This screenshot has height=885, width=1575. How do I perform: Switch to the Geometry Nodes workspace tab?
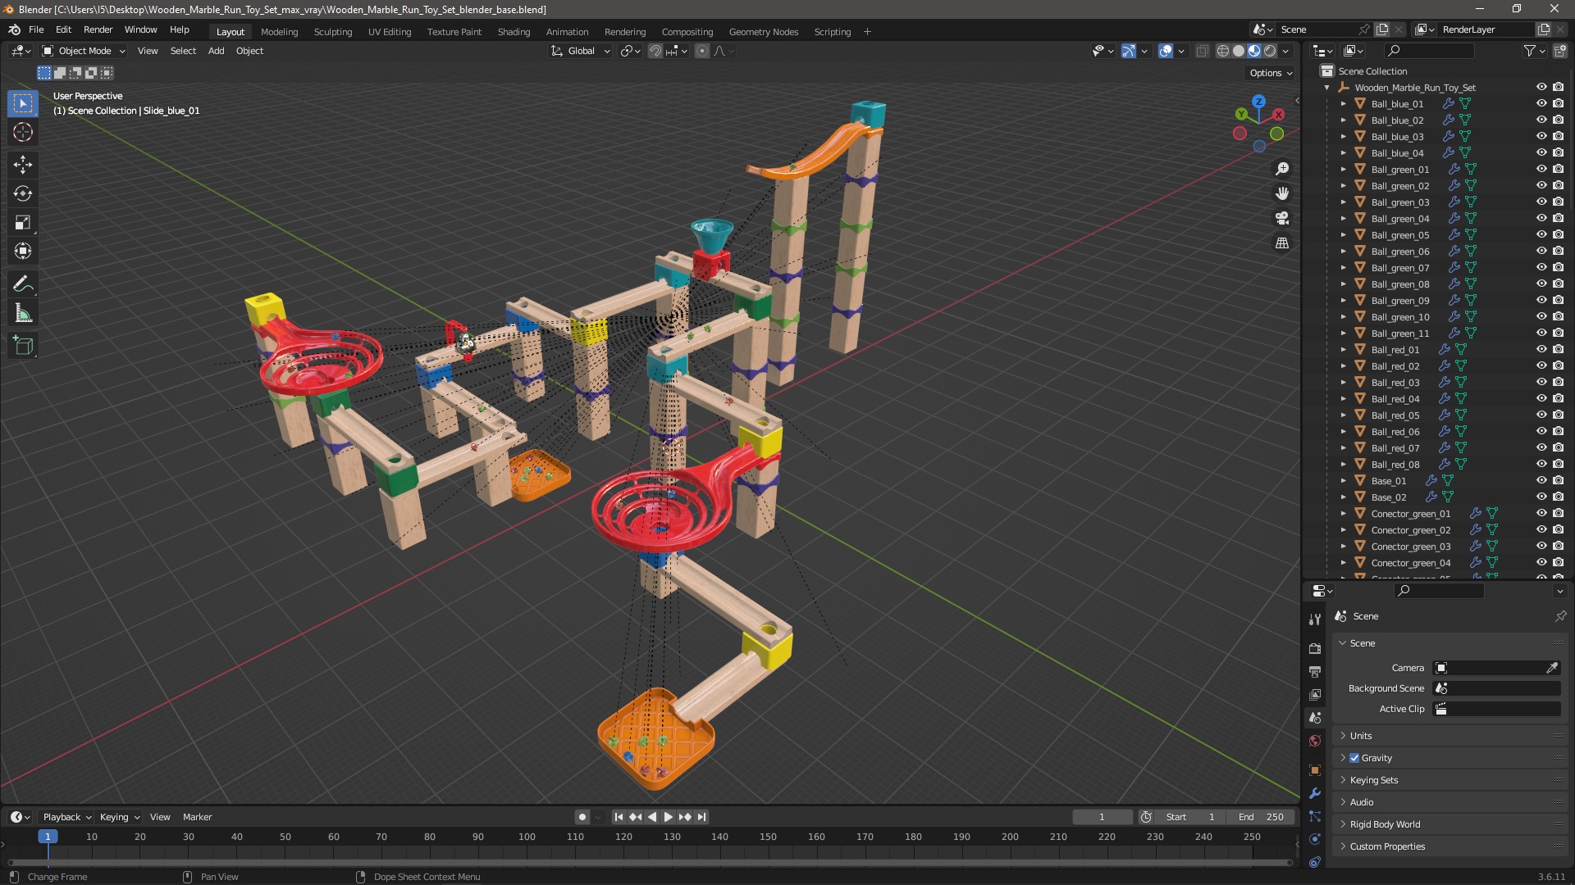point(763,32)
